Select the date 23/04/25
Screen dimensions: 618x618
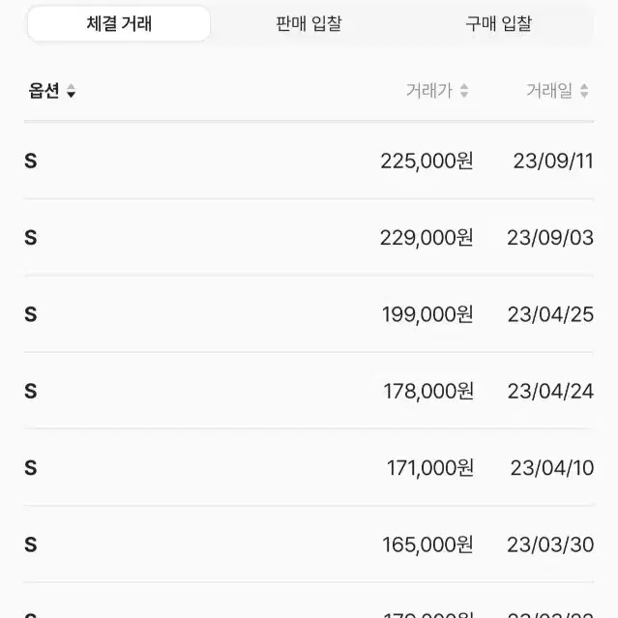pos(550,314)
